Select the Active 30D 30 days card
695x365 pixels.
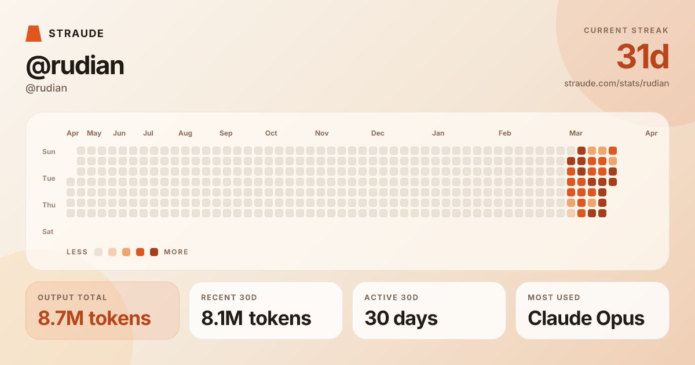tap(429, 311)
